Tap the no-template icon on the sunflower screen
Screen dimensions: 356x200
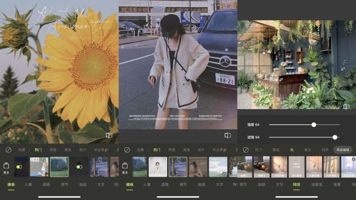(x=9, y=150)
